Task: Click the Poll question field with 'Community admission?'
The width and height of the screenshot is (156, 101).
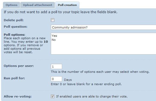Action: [104, 27]
